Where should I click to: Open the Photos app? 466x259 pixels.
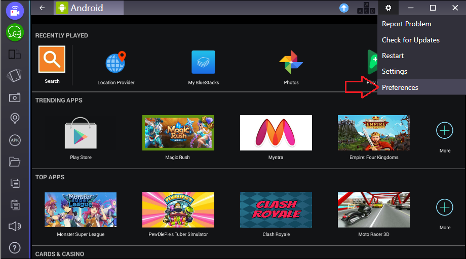(291, 62)
